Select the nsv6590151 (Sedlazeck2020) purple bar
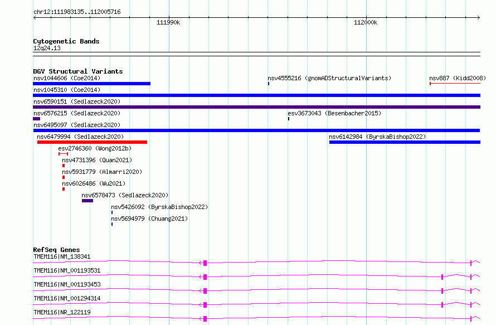 pyautogui.click(x=257, y=107)
